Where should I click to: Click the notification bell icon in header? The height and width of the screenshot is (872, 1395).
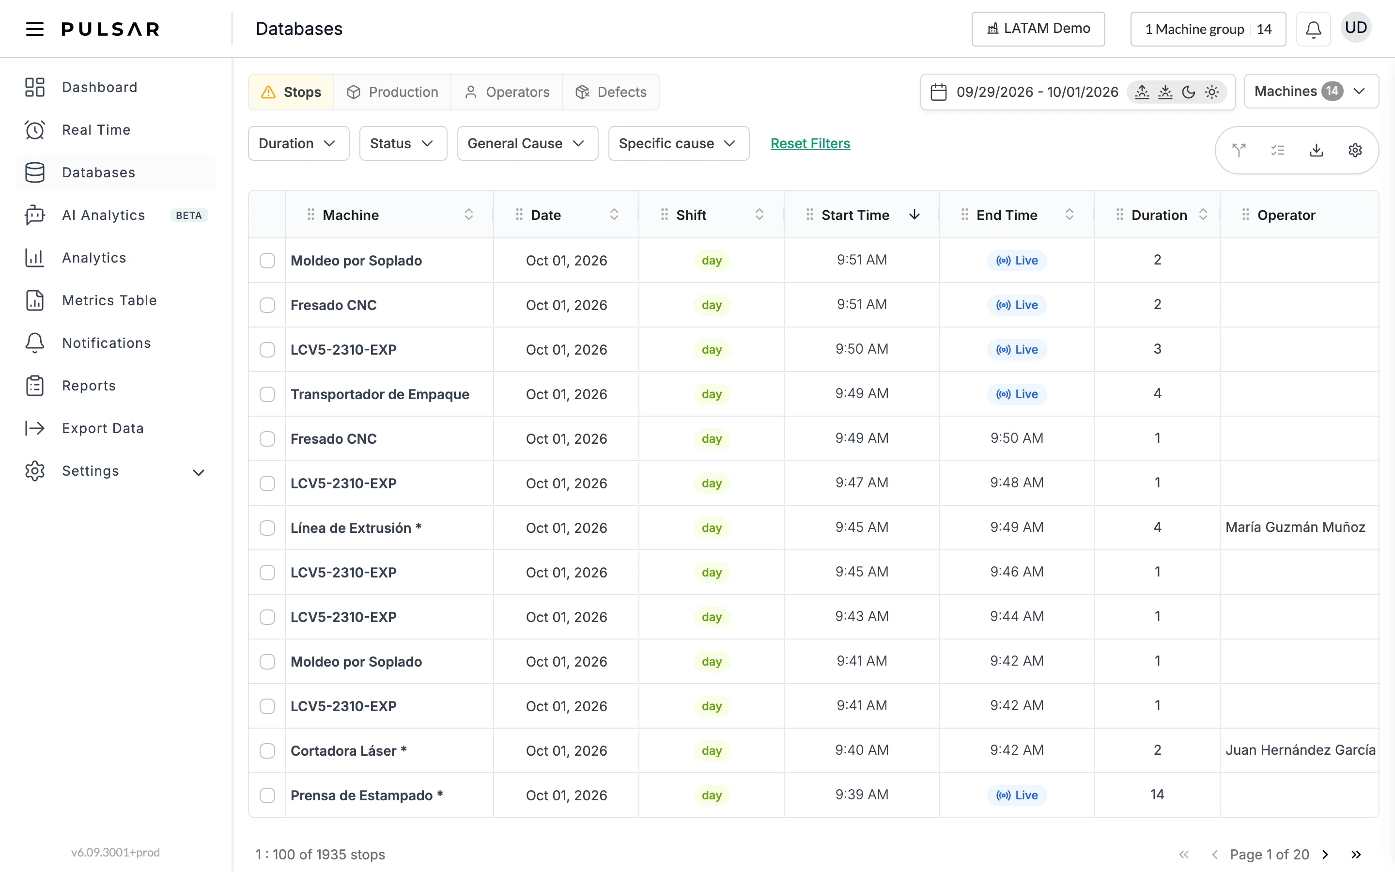coord(1313,29)
